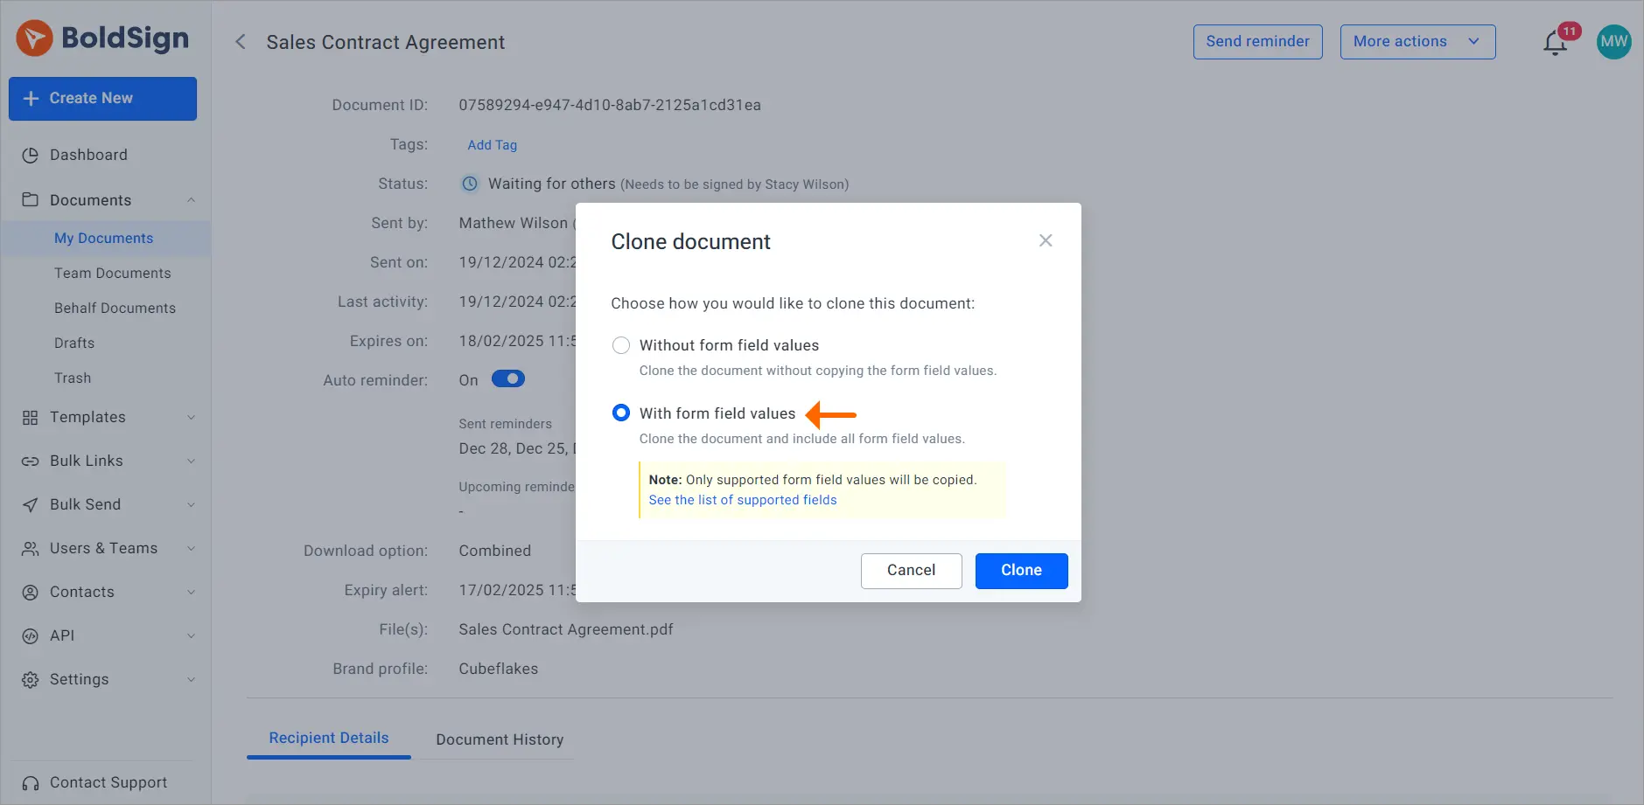Image resolution: width=1644 pixels, height=805 pixels.
Task: Click the waiting status clock icon
Action: 470,184
